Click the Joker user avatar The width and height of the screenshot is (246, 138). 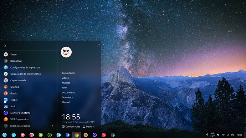[66, 52]
